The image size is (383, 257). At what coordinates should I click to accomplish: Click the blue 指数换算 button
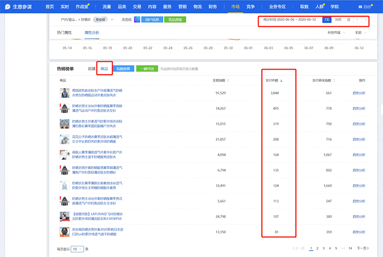point(123,69)
